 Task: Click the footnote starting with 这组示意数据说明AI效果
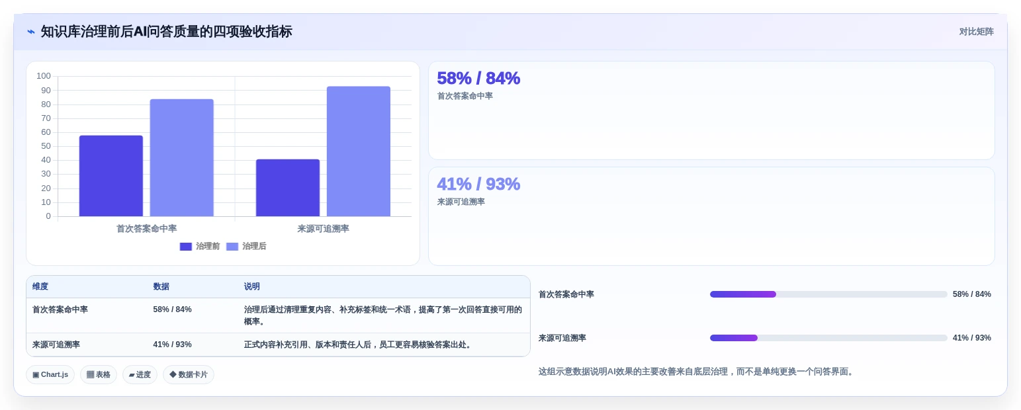[x=697, y=372]
